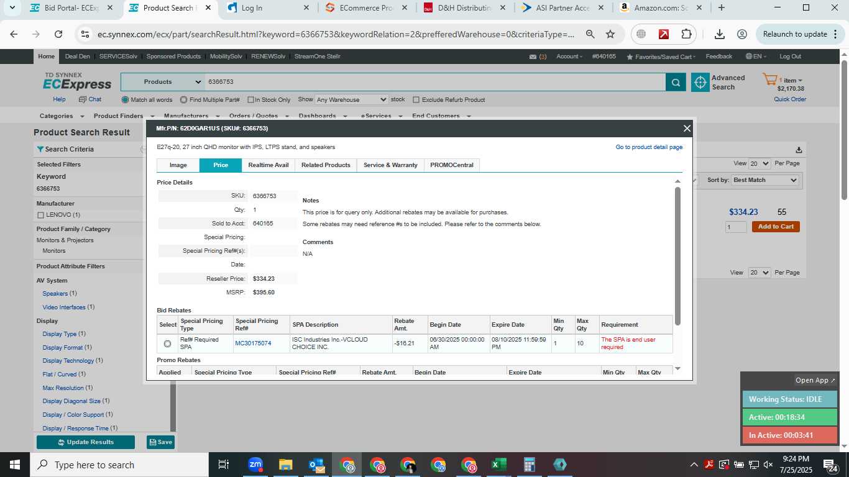Click Go to product detail page link

tap(649, 147)
